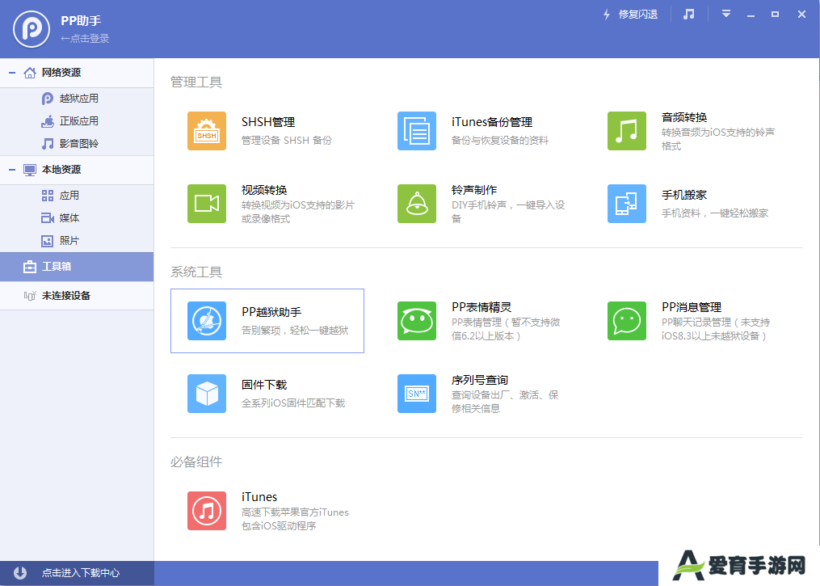
Task: Open the PP消息管理 title text
Action: pyautogui.click(x=692, y=308)
